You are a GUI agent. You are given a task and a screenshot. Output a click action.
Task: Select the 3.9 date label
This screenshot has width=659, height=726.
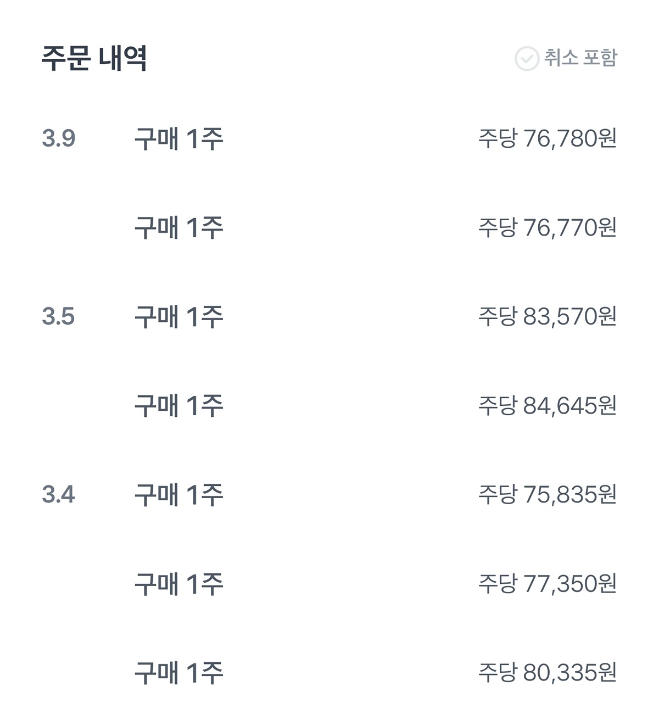(58, 138)
